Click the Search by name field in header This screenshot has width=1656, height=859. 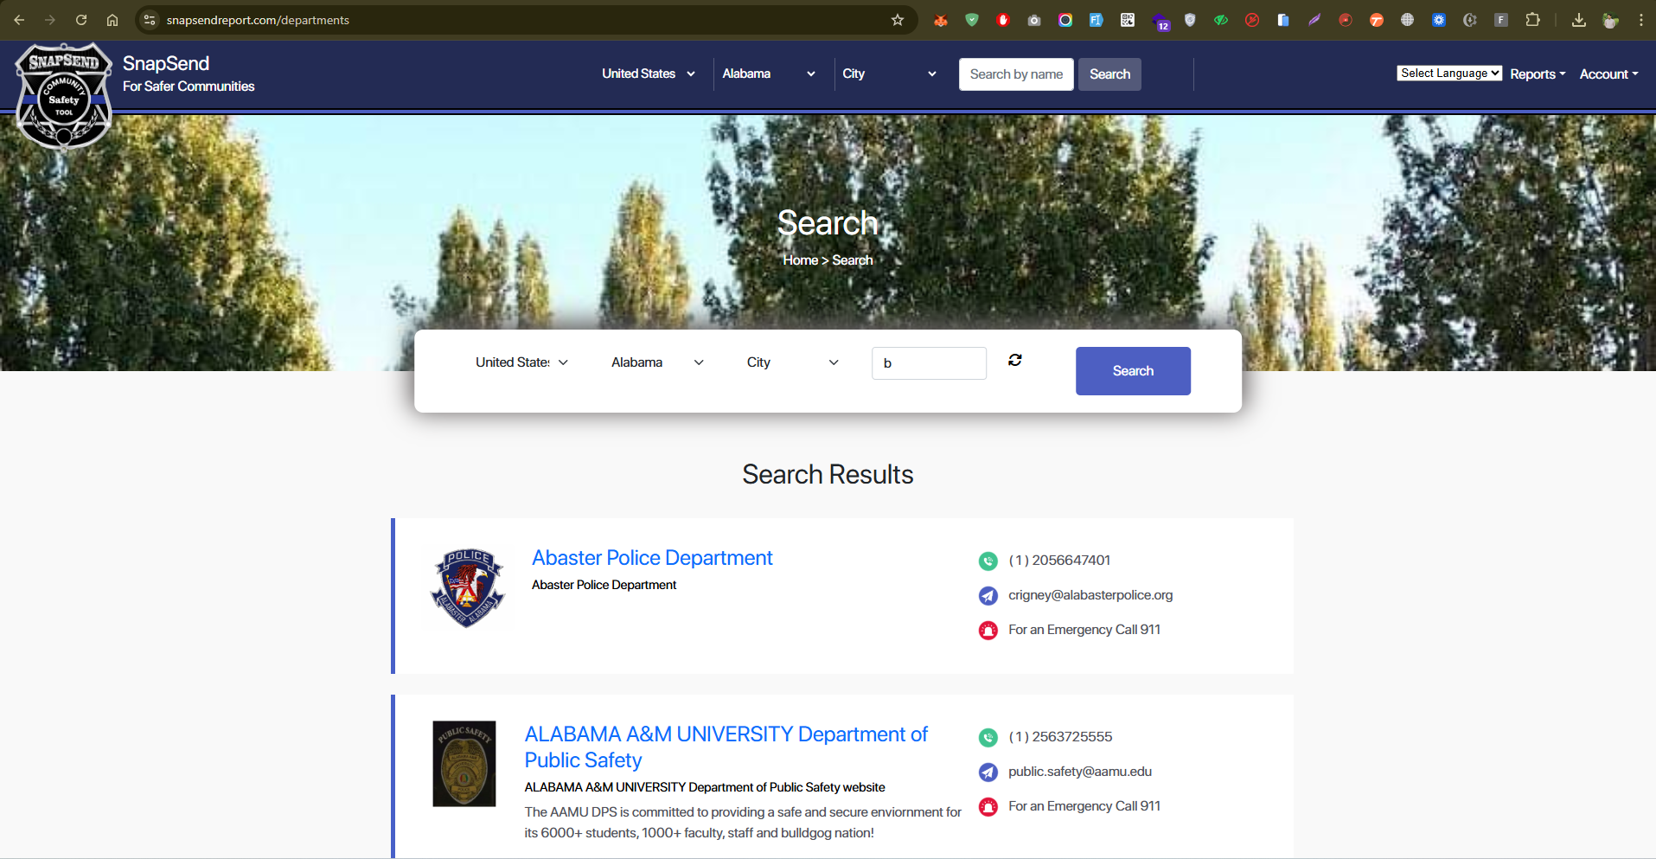tap(1015, 74)
